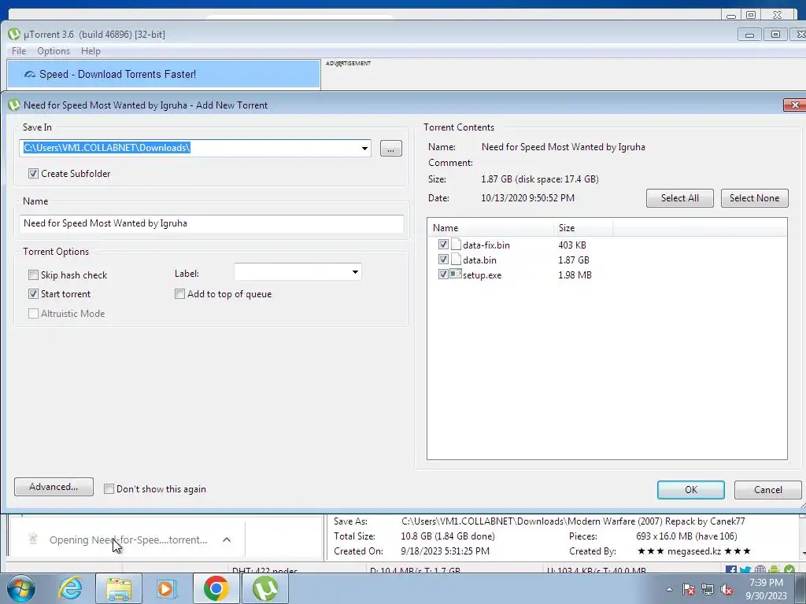Uncheck the data-fix.bin file checkbox

coord(443,245)
